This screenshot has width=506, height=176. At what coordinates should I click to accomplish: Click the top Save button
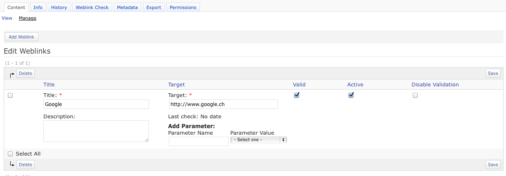click(x=493, y=73)
